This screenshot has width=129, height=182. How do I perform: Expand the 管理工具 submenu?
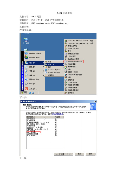click(x=54, y=64)
